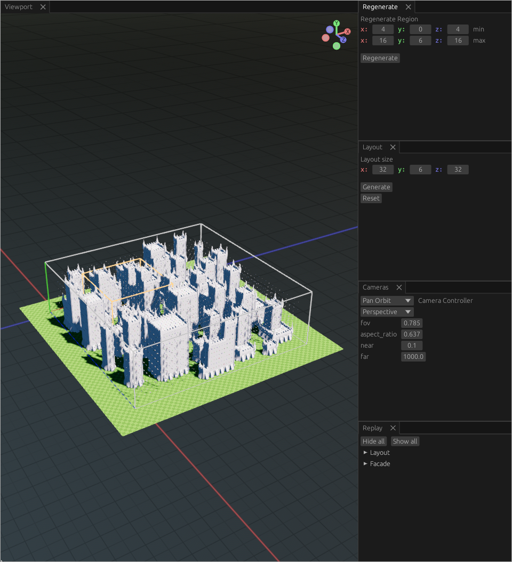The image size is (512, 562).
Task: Open the Pan Orbit camera controller dropdown
Action: (x=387, y=300)
